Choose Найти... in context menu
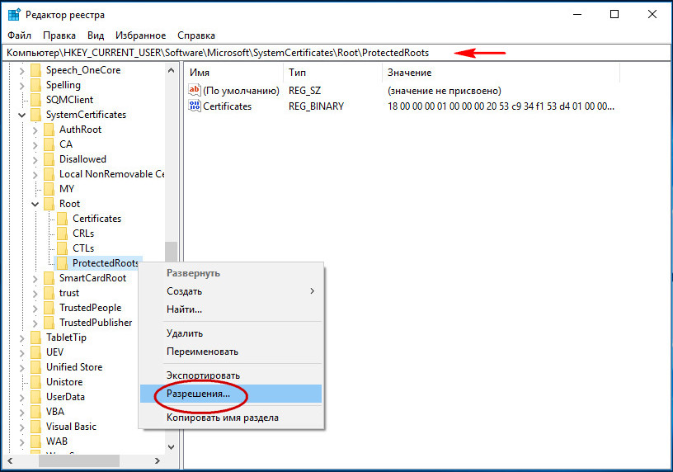 tap(231, 309)
